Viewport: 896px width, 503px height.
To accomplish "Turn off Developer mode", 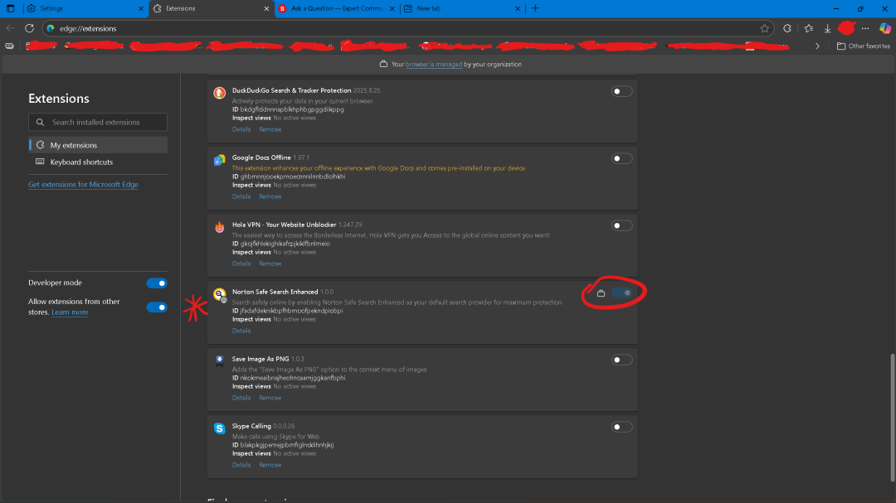I will pos(157,283).
